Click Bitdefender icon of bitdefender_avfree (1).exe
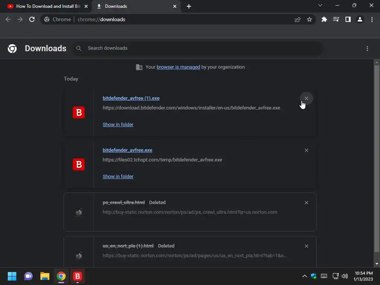Viewport: 380px width, 285px height. 79,112
